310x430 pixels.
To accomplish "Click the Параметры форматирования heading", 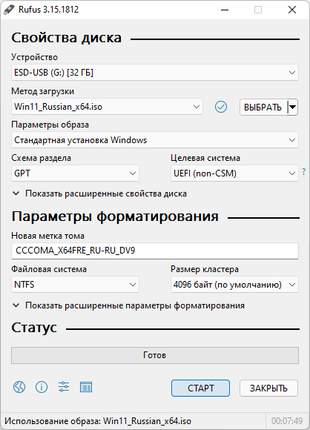I will [115, 216].
